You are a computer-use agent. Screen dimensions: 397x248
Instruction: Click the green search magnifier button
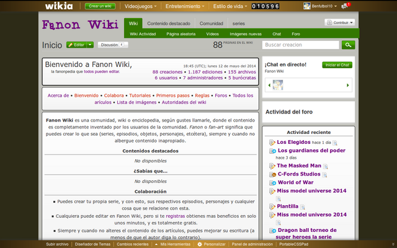click(348, 45)
